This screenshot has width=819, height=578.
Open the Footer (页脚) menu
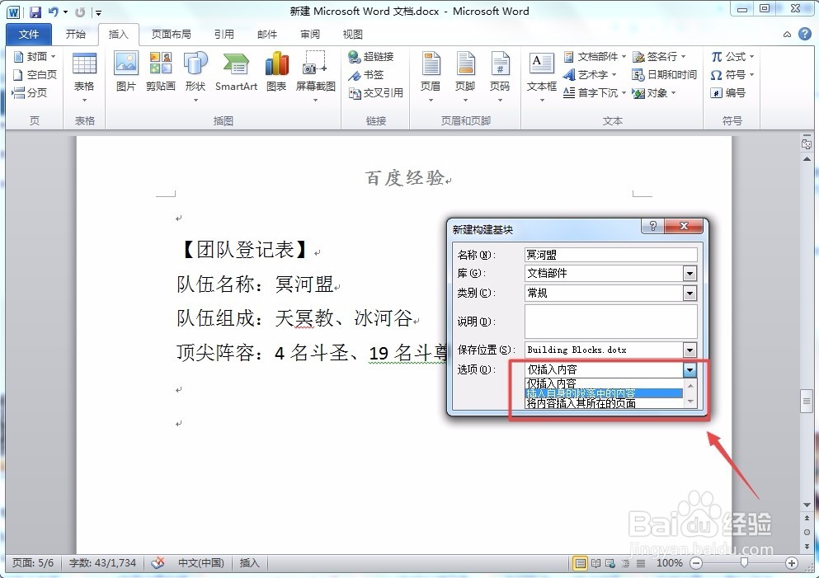[x=465, y=76]
